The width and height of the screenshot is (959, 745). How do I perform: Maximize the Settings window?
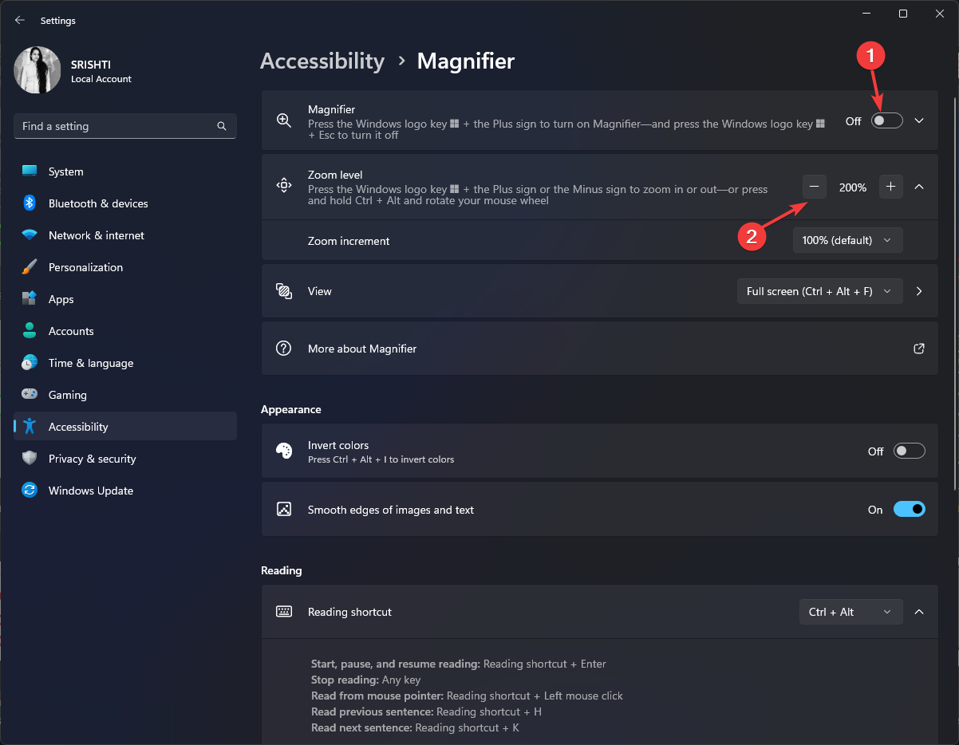pyautogui.click(x=903, y=14)
